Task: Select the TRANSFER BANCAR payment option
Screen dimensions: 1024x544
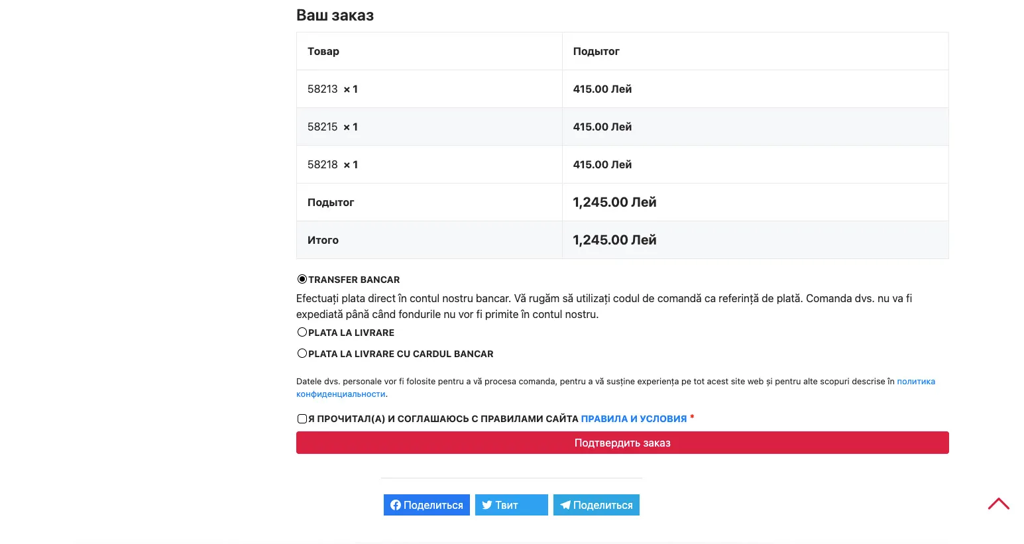Action: point(302,280)
